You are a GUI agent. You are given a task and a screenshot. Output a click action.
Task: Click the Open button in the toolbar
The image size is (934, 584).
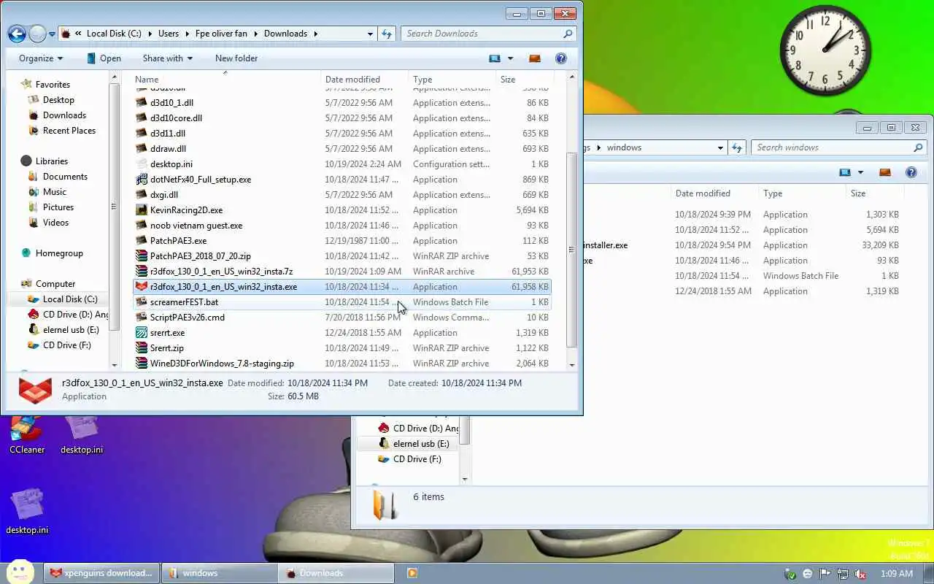[104, 58]
